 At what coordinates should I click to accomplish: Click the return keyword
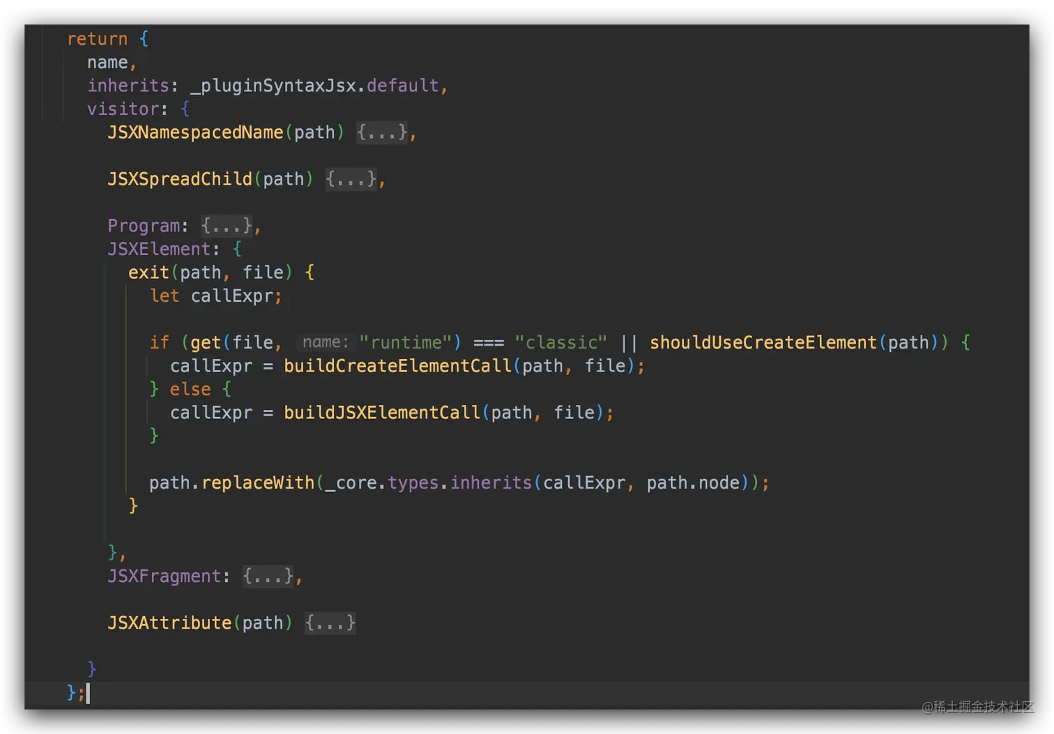point(98,38)
